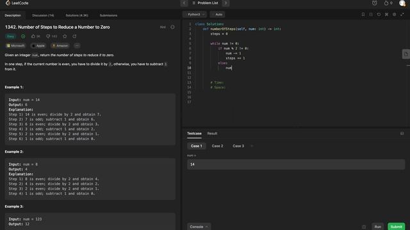Toggle the Auto editor mode
Viewport: 410px width, 230px height.
pyautogui.click(x=217, y=14)
